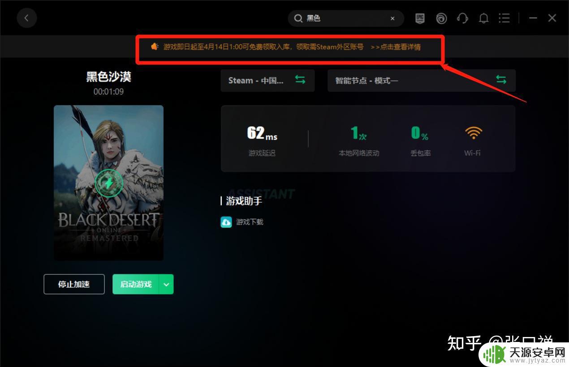
Task: Switch node from 智能节点 - 模式一
Action: tap(422, 81)
